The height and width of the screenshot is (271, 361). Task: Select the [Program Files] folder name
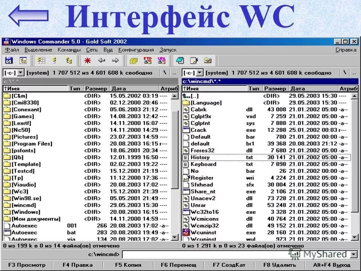point(32,144)
